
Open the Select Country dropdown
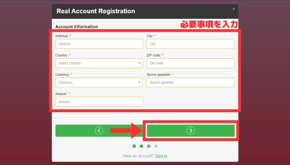[x=99, y=63]
